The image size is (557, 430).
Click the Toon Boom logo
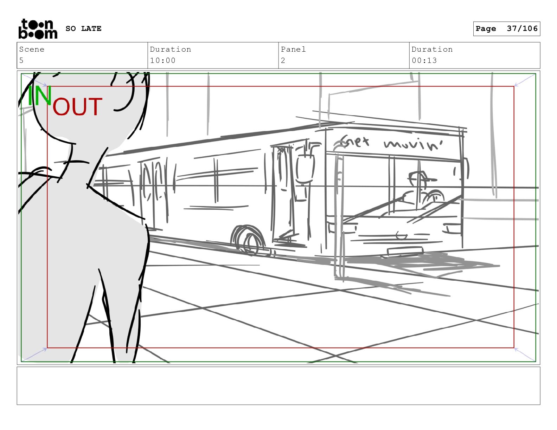click(38, 29)
